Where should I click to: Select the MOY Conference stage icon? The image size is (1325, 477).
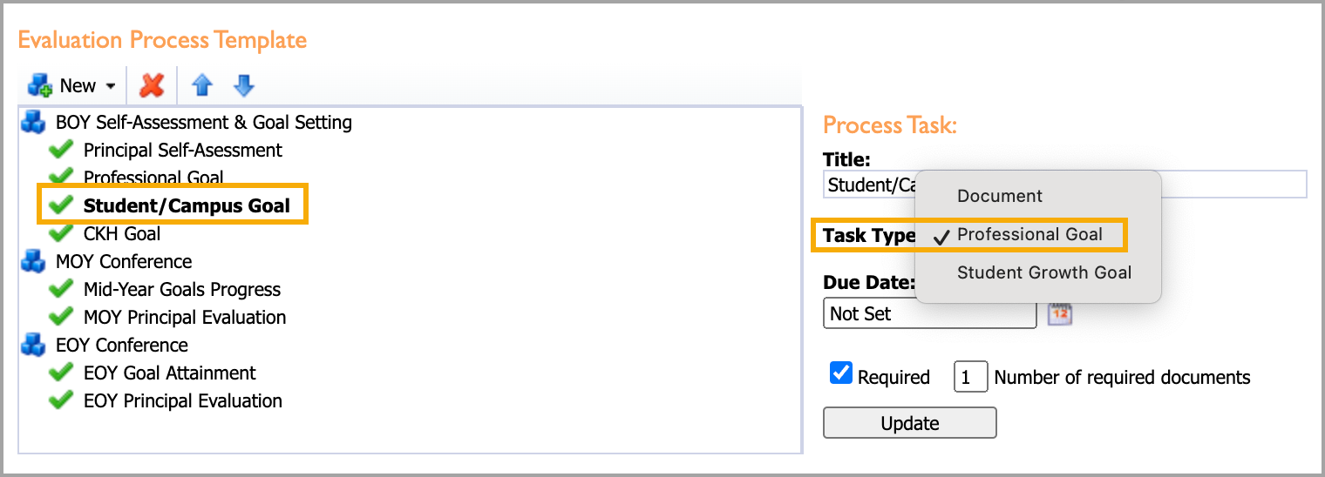(x=33, y=261)
